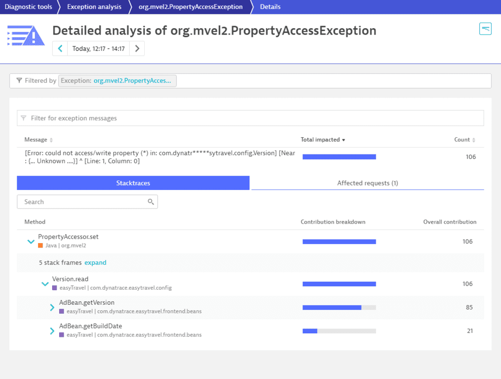Focus the stacktrace Search field

pyautogui.click(x=87, y=202)
